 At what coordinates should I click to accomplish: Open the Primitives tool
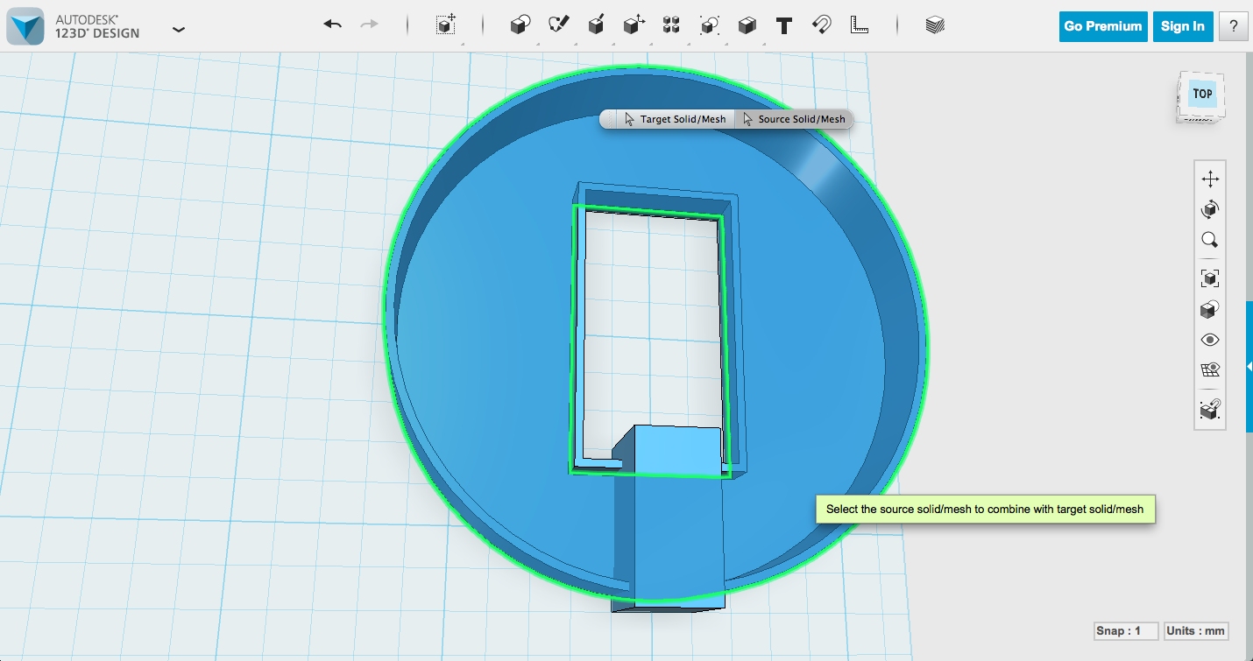(x=519, y=25)
